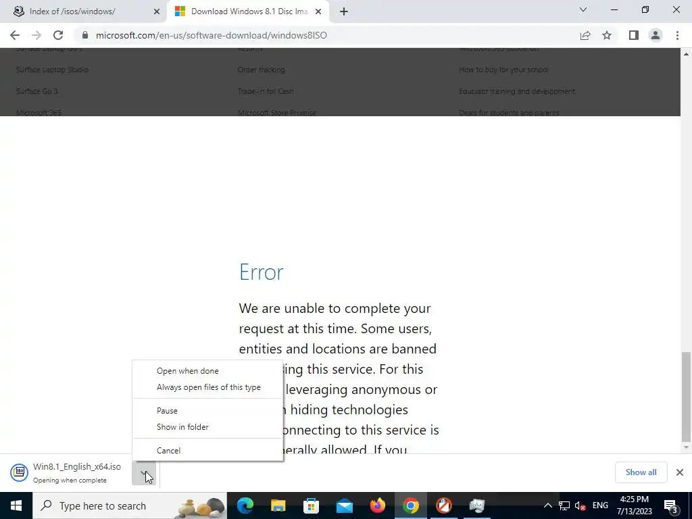
Task: Click the page vertical scrollbar thumb
Action: [686, 397]
